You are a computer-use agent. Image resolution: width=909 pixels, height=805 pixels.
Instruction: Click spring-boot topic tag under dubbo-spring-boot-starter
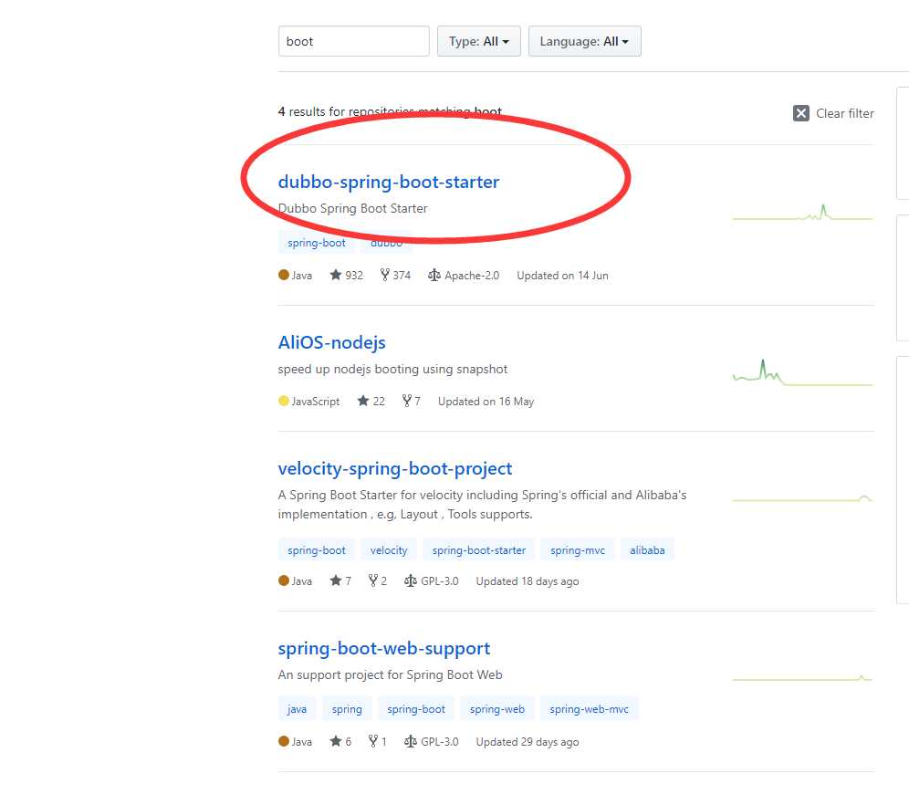pyautogui.click(x=317, y=243)
